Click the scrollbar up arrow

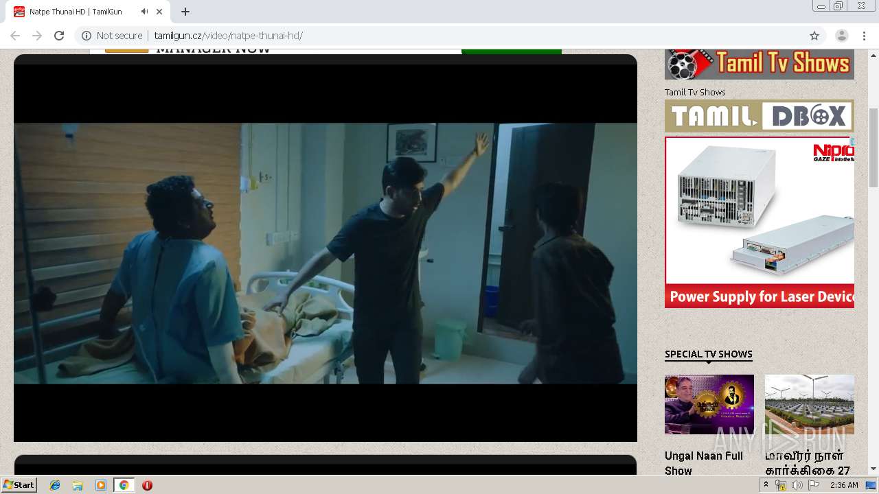coord(874,55)
